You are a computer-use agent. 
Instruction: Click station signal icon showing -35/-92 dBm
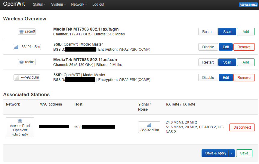click(149, 127)
